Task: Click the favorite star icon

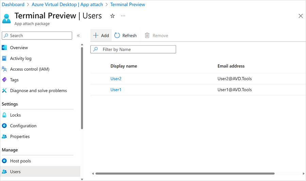Action: pyautogui.click(x=113, y=16)
